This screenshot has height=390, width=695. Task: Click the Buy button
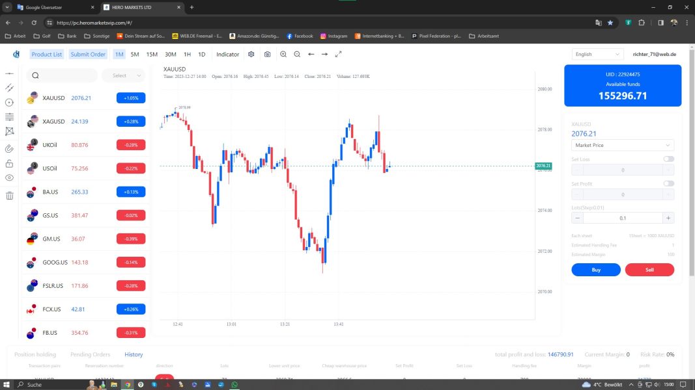click(x=596, y=270)
